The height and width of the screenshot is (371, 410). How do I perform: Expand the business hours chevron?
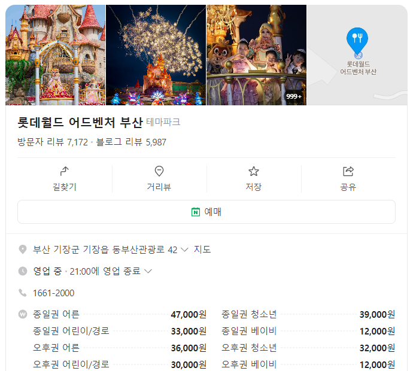click(x=148, y=272)
